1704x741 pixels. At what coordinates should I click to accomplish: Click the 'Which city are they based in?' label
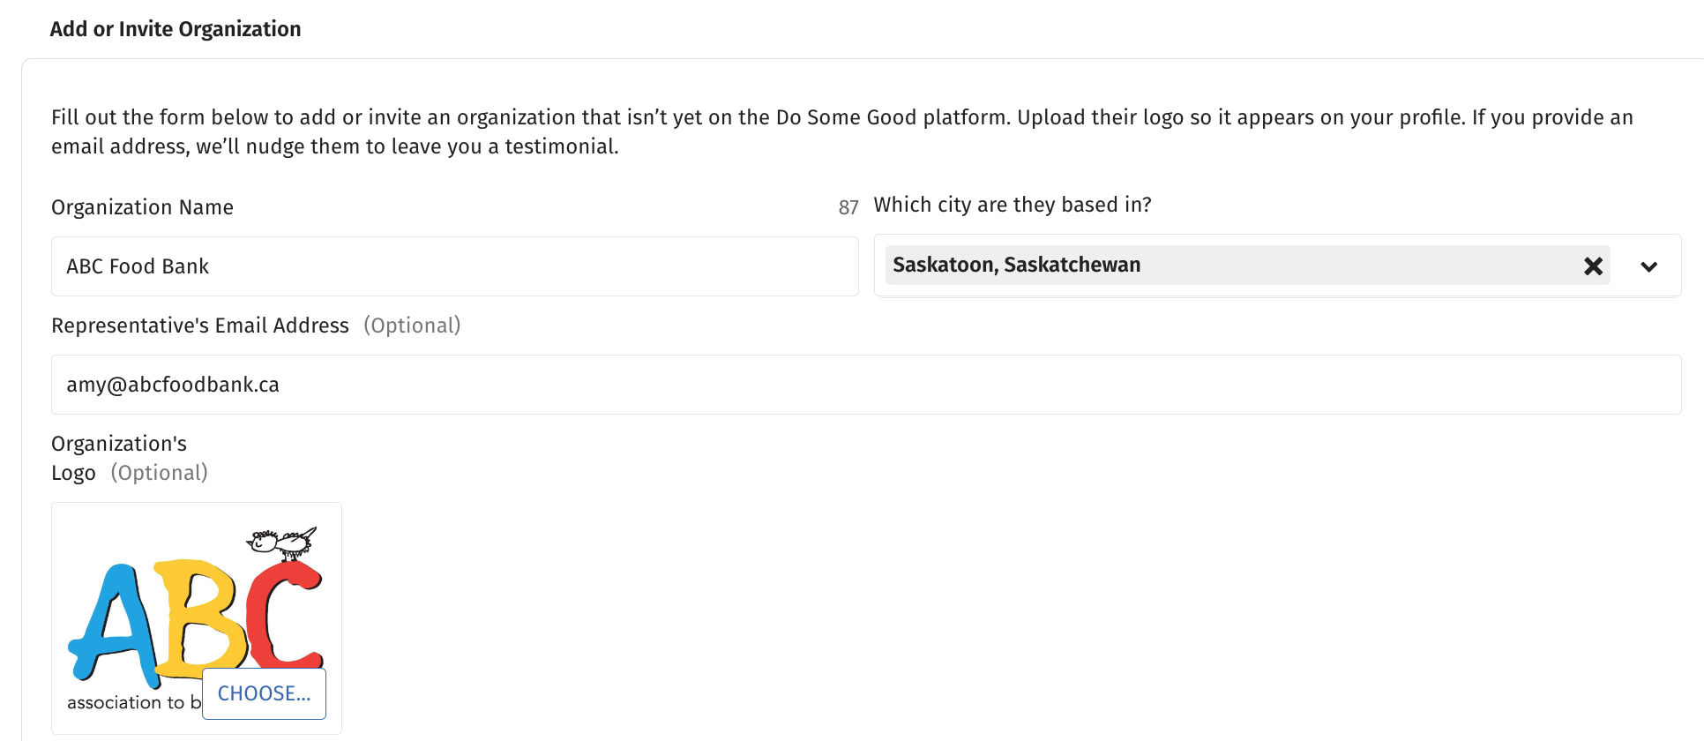[1013, 205]
